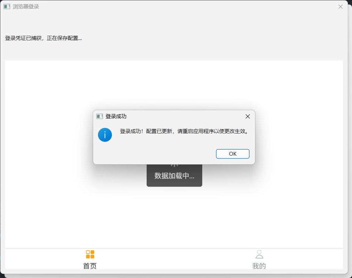Screen dimensions: 352x278
Task: Click empty space in the dialog title bar
Action: coord(181,116)
